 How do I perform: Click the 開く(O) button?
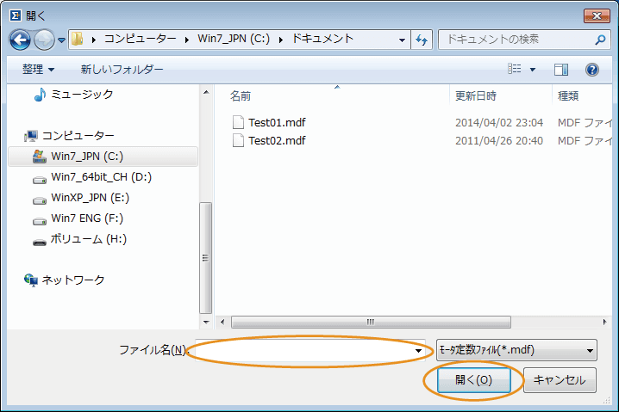[x=473, y=380]
